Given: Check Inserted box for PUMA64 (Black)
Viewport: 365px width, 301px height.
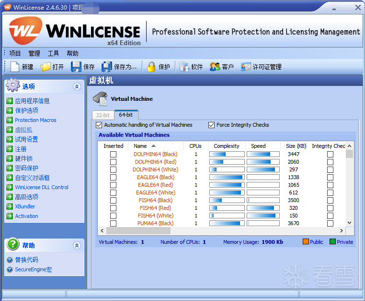Looking at the screenshot, I should click(x=113, y=223).
